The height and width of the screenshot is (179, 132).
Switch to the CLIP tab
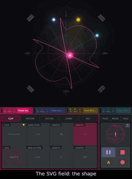pos(11,119)
